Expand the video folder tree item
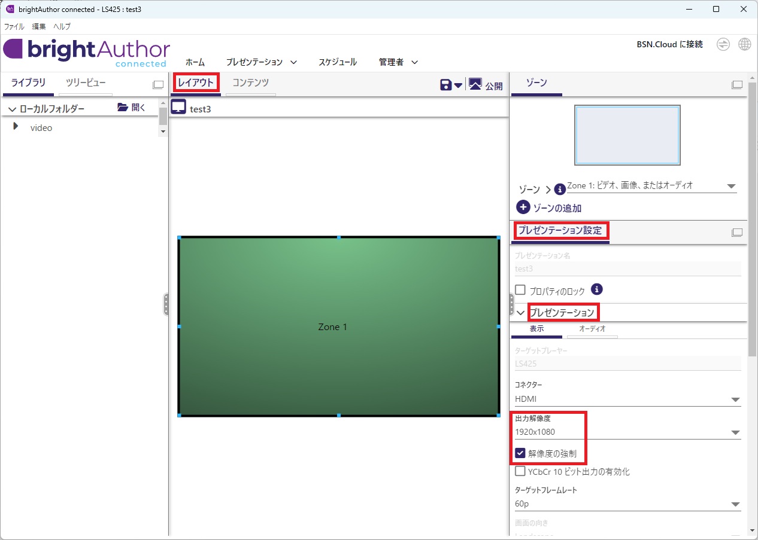 [16, 127]
